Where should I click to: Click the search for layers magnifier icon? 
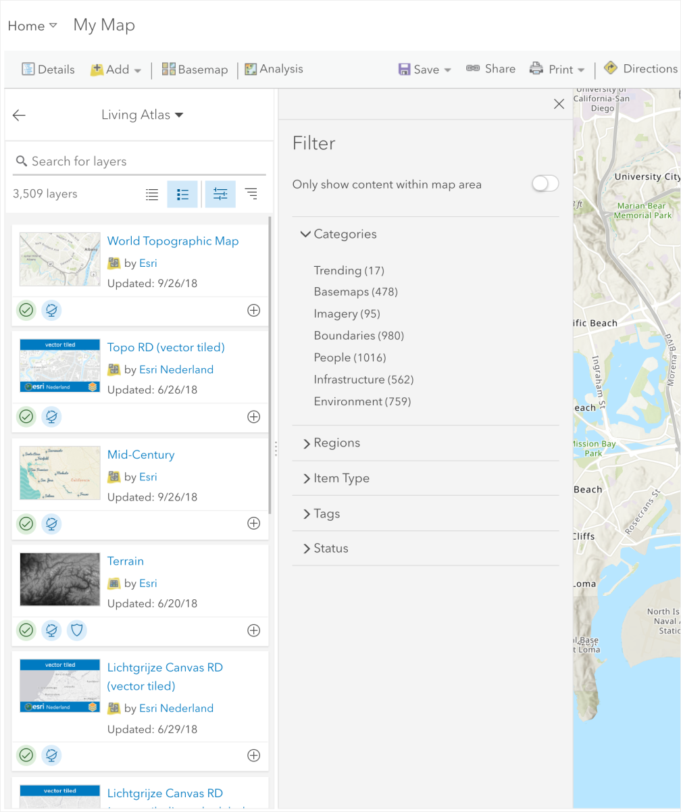22,161
